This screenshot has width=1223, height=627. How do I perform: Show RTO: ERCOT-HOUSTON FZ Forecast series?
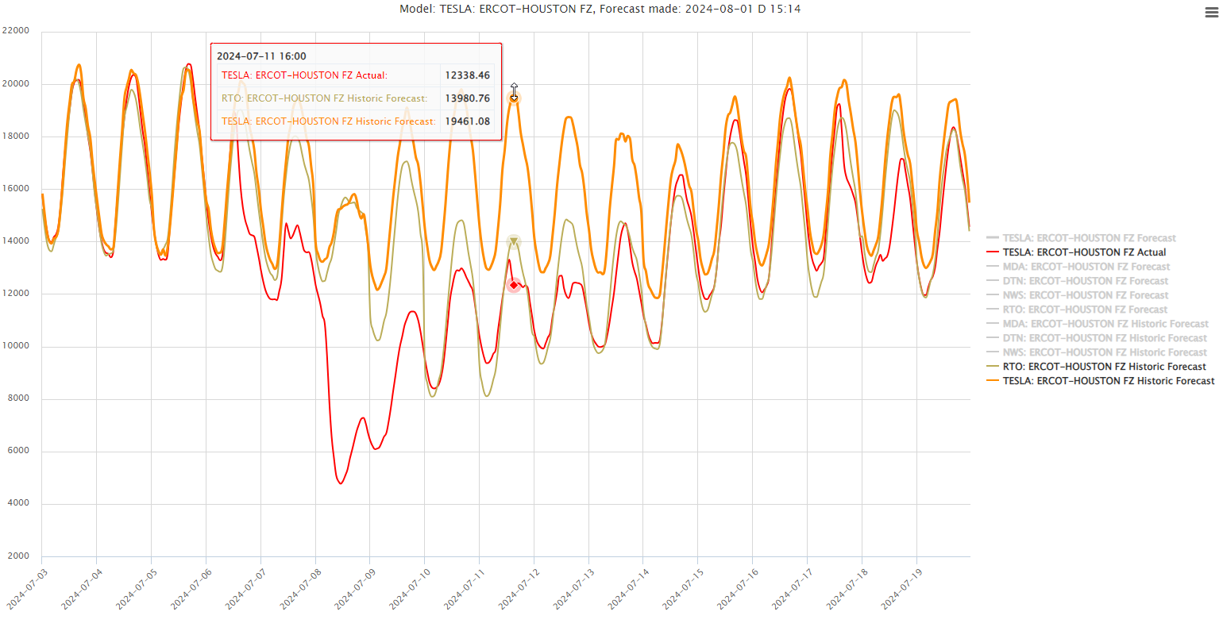point(1077,310)
